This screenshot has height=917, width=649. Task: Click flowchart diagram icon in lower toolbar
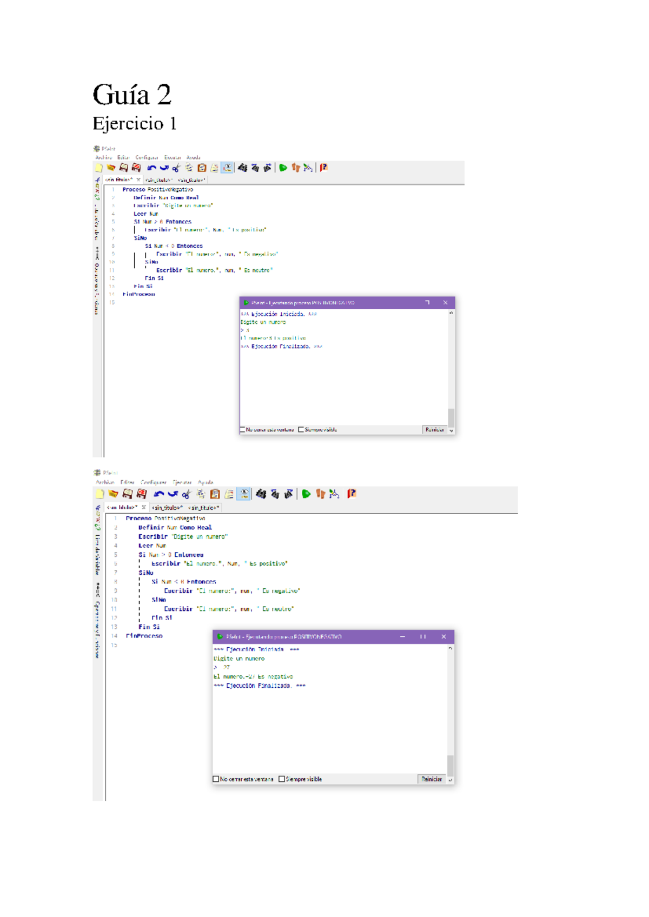tap(334, 494)
